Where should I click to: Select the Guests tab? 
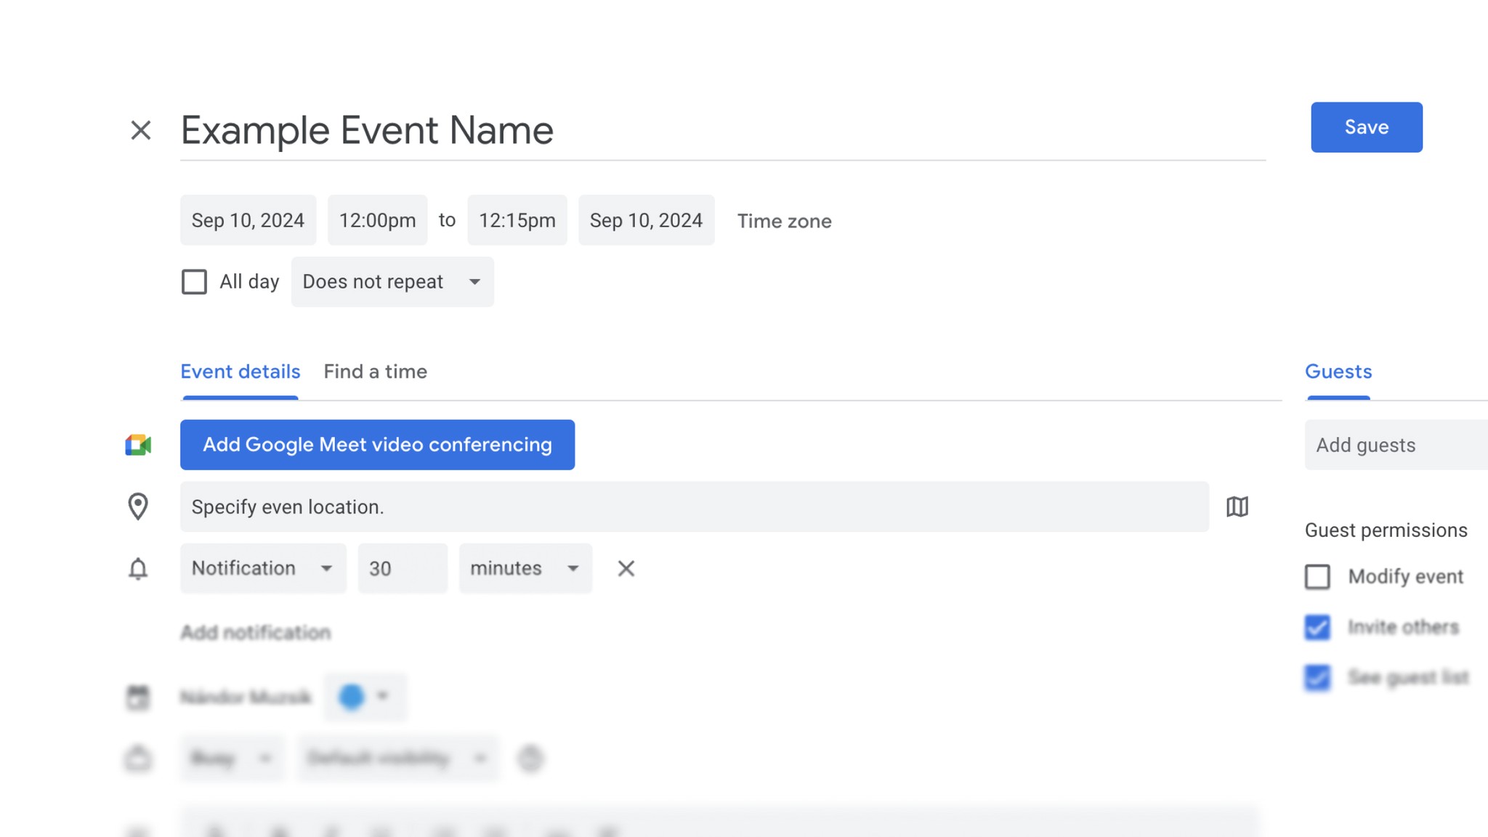[x=1338, y=371]
